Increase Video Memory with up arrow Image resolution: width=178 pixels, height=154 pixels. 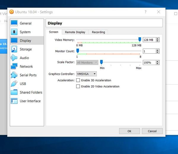(157, 39)
